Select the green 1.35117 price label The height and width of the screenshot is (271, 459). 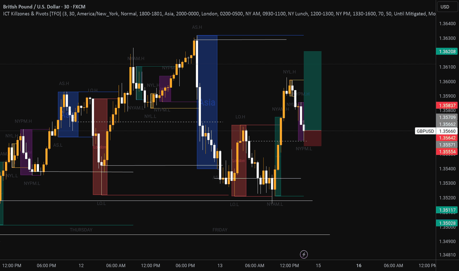coord(447,210)
